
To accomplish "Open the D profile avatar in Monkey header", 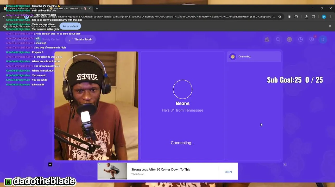I will click(323, 39).
